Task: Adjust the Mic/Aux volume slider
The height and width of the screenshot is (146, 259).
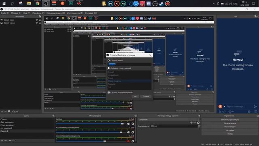Action: (91, 124)
